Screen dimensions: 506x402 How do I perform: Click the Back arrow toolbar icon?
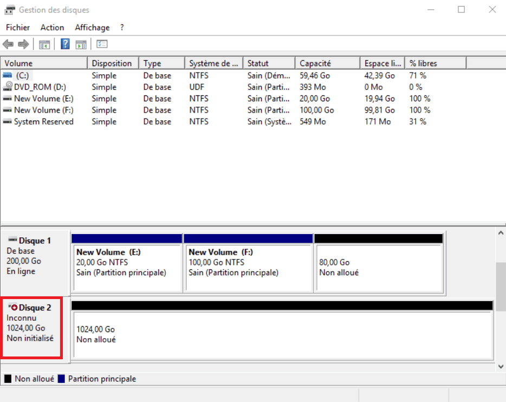click(8, 44)
